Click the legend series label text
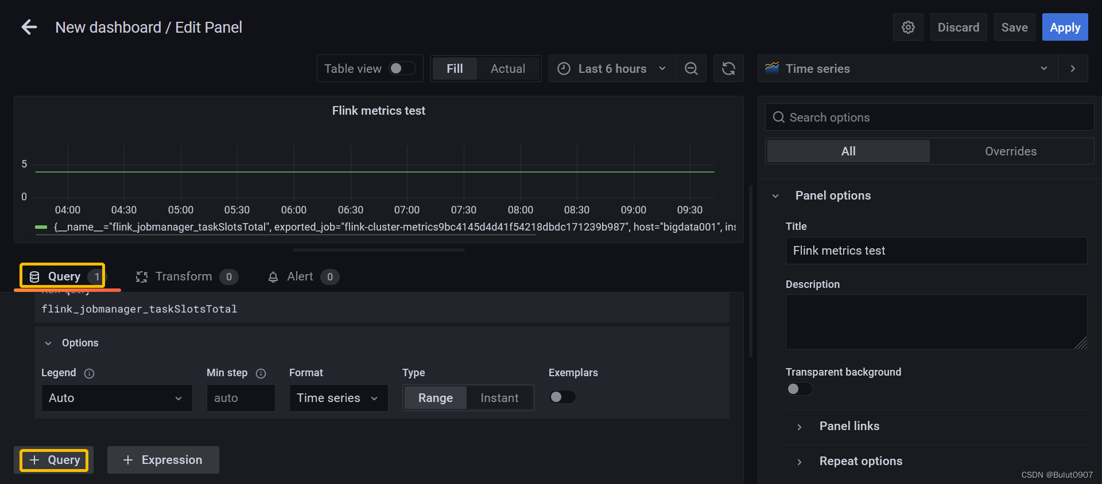1102x484 pixels. tap(395, 227)
